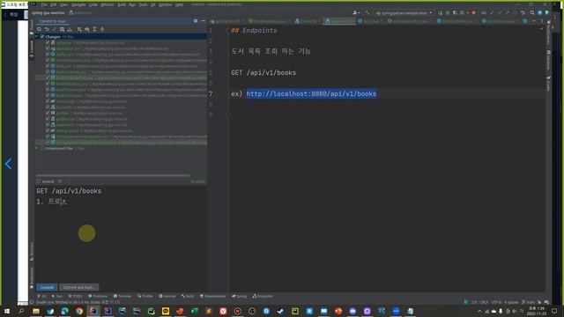Click the highlighted localhost:8080 URL in editor

pyautogui.click(x=311, y=94)
